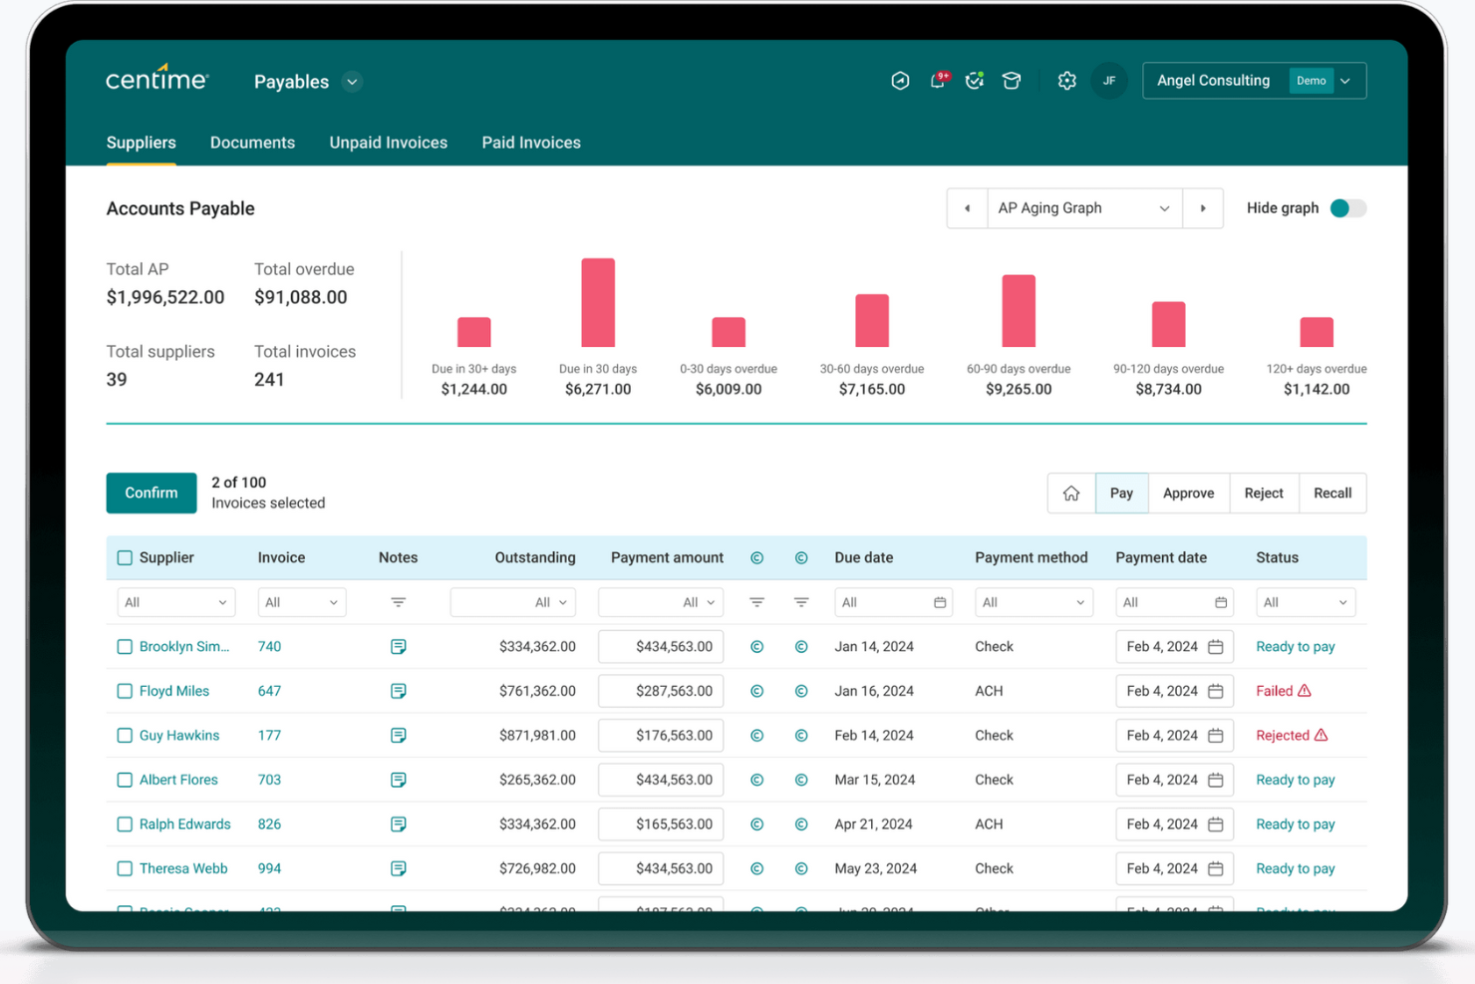
Task: Check the Guy Hawkins row checkbox
Action: click(x=125, y=736)
